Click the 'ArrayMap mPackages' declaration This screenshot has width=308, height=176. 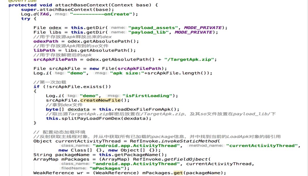[x=61, y=159]
